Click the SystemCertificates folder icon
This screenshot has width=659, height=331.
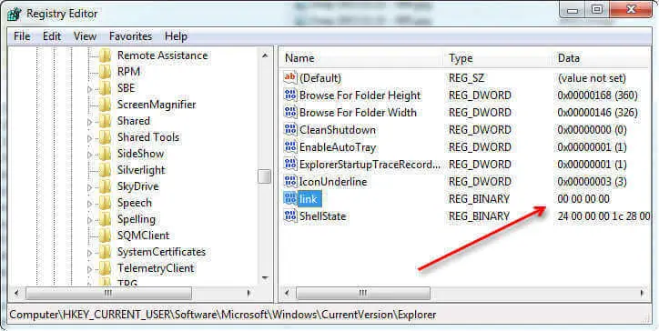[x=105, y=252]
